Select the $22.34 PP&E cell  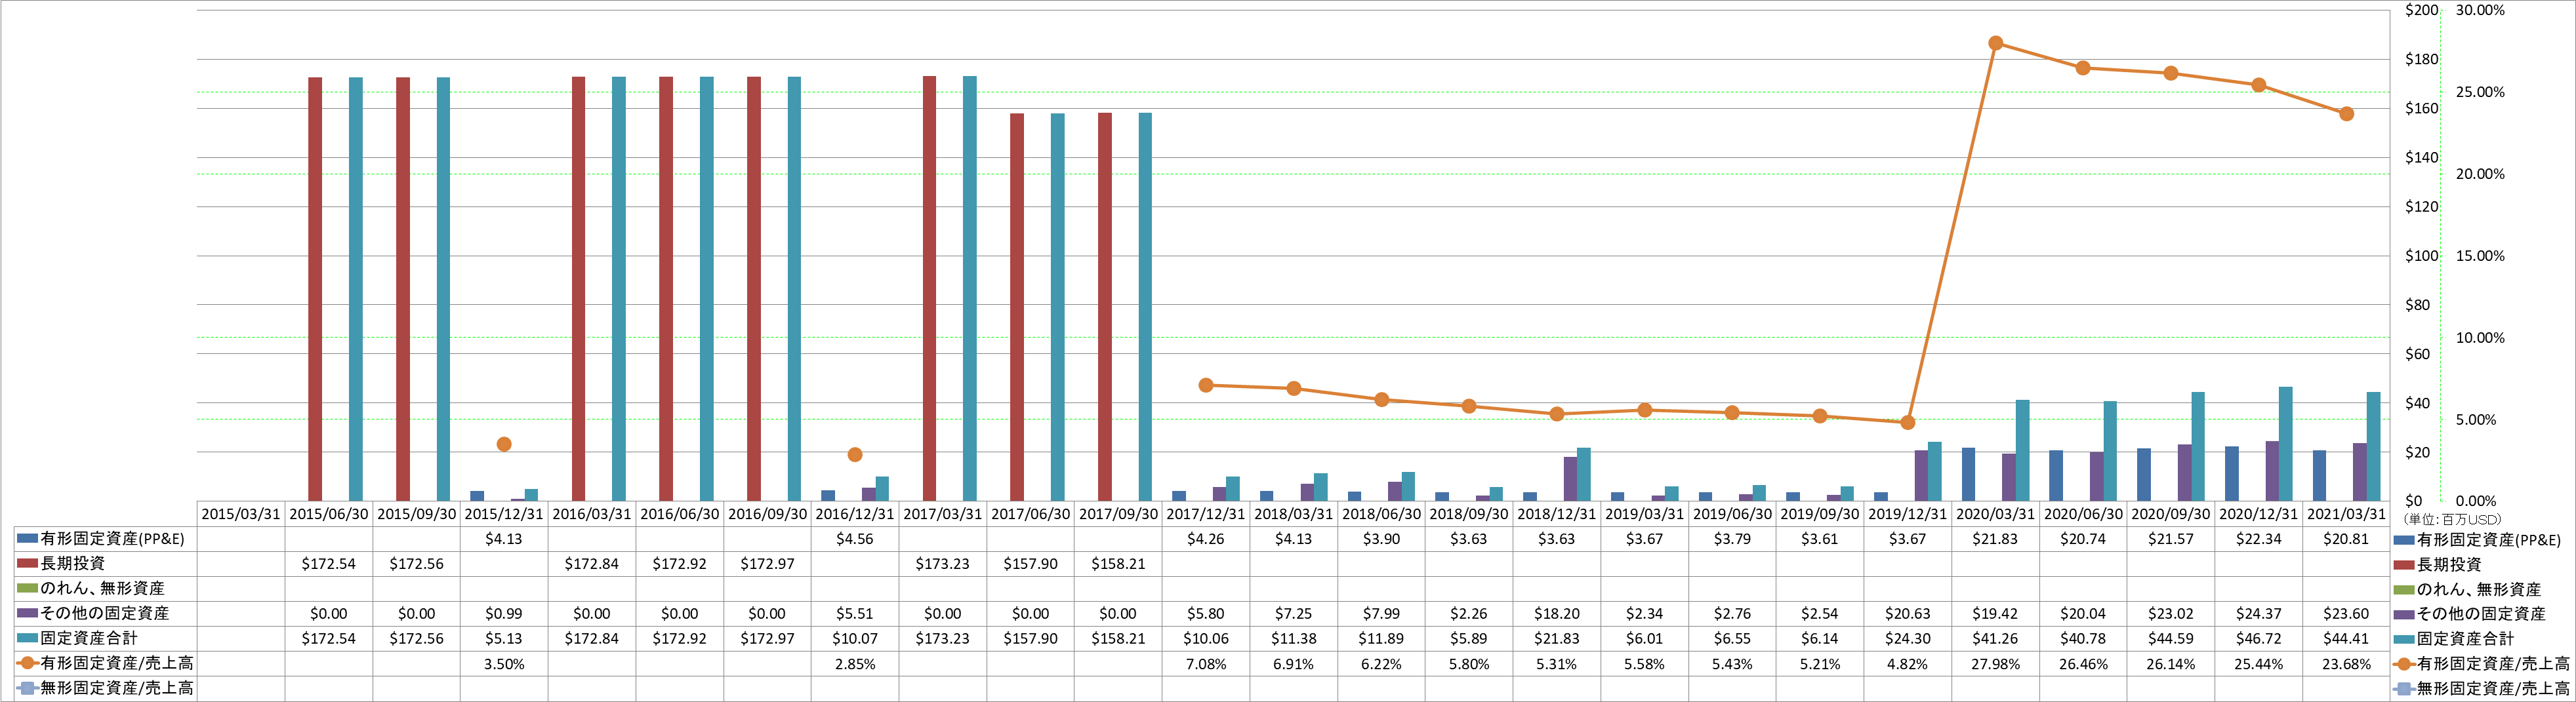pos(2258,538)
